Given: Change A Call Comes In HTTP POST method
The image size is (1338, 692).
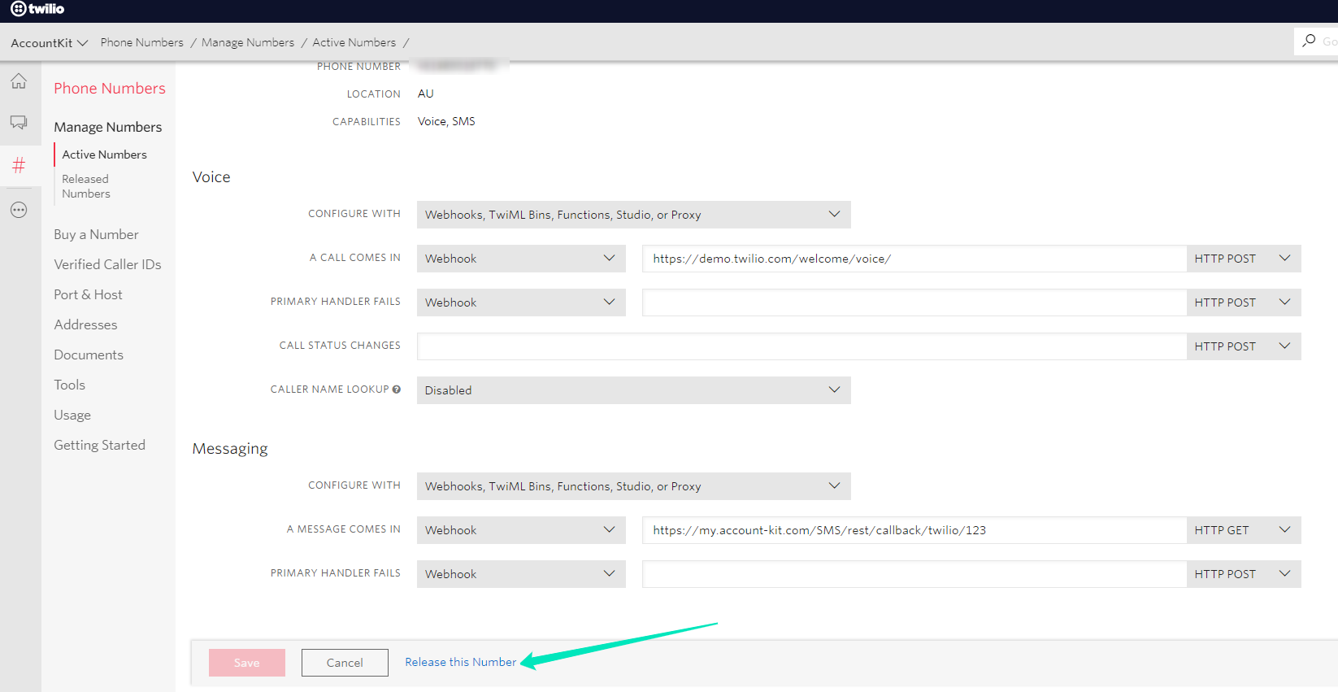Looking at the screenshot, I should [x=1244, y=259].
